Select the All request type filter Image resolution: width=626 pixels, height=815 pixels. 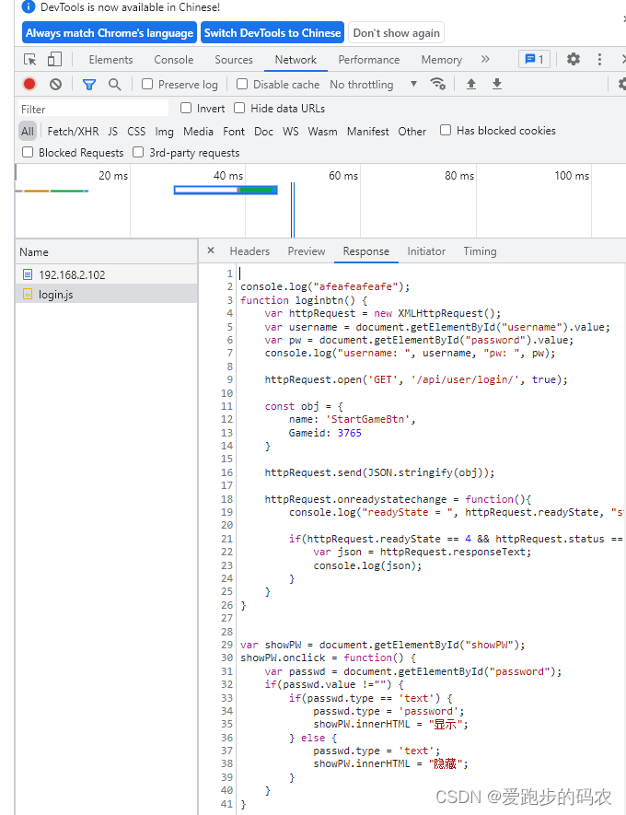(x=28, y=132)
